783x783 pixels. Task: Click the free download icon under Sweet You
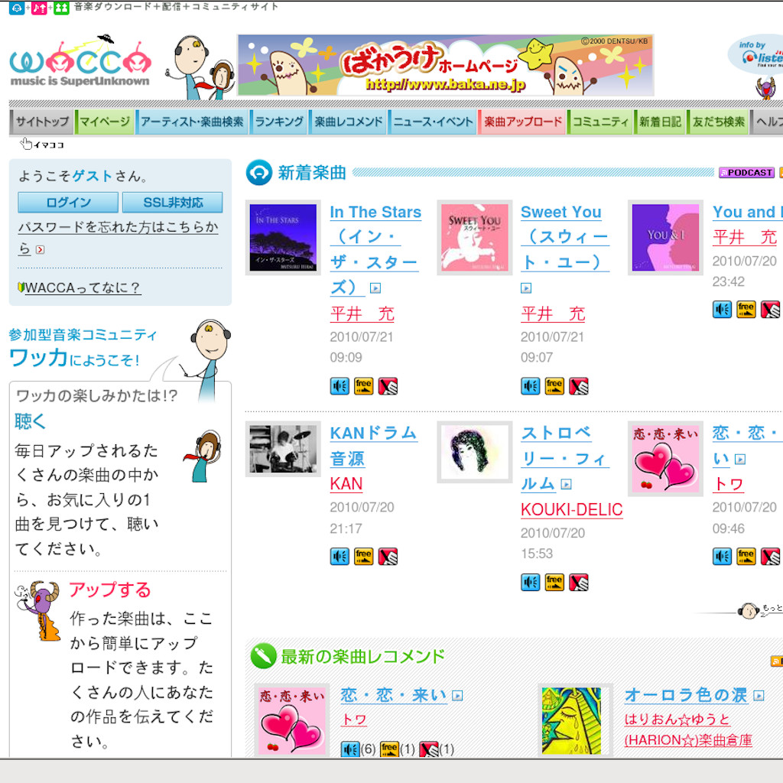[554, 386]
